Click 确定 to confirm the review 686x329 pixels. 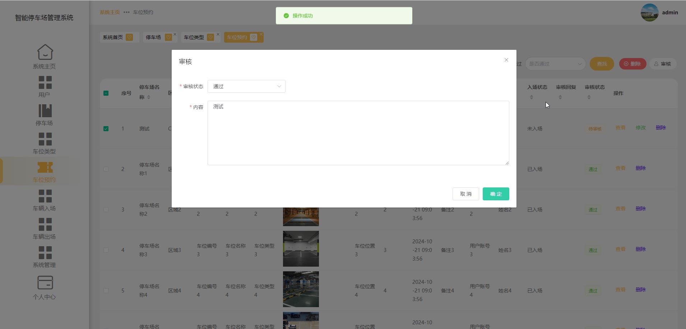(x=496, y=194)
